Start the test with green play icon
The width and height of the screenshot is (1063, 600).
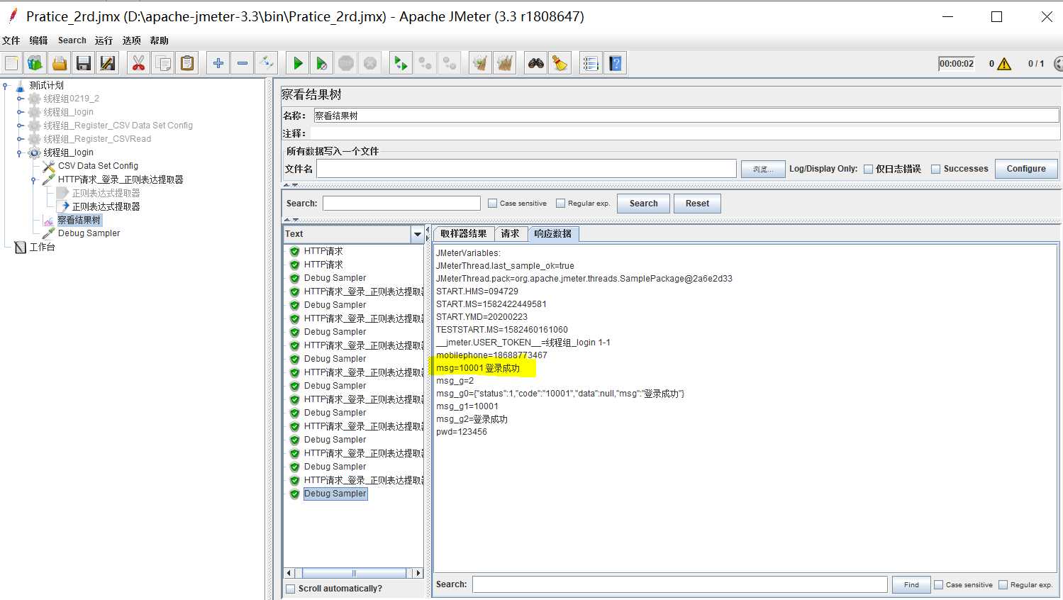[298, 63]
